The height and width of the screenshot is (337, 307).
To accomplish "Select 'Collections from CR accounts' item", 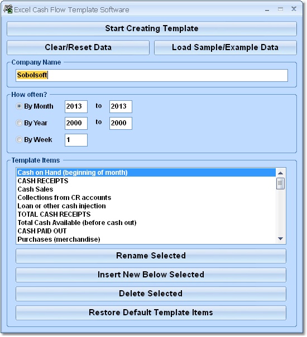I will (x=146, y=198).
